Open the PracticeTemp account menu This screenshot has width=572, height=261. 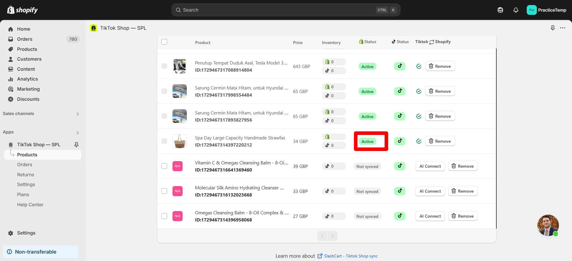tap(546, 10)
